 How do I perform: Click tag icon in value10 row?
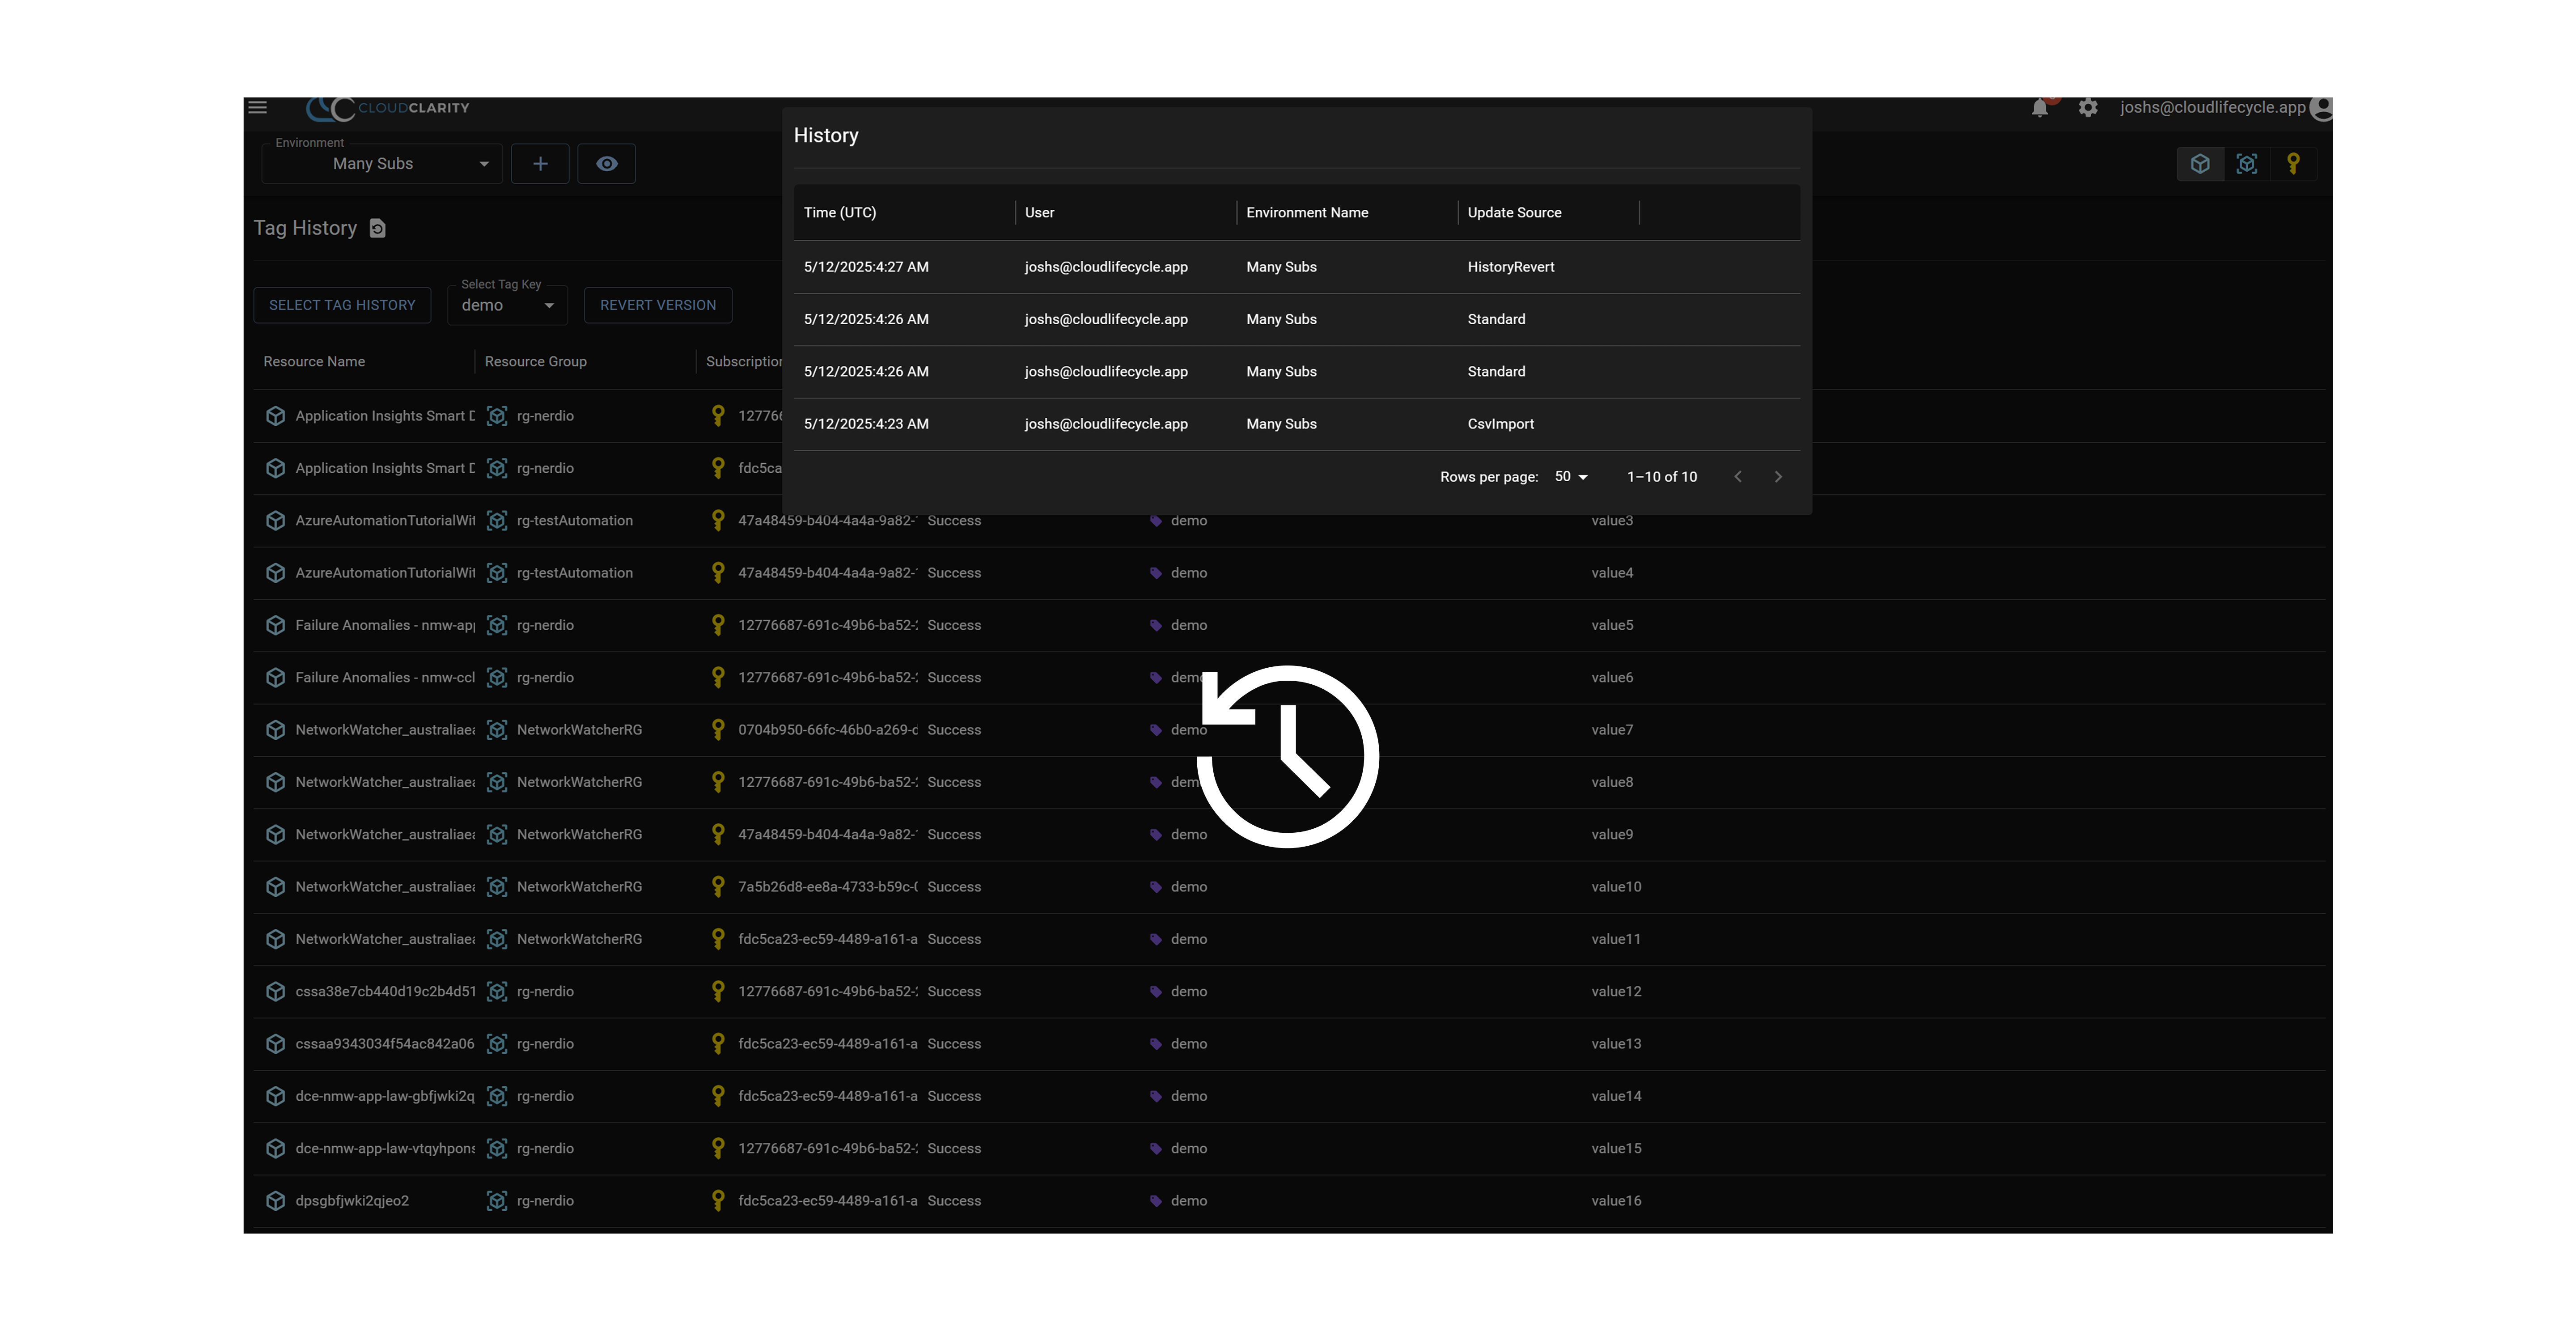pyautogui.click(x=1156, y=888)
